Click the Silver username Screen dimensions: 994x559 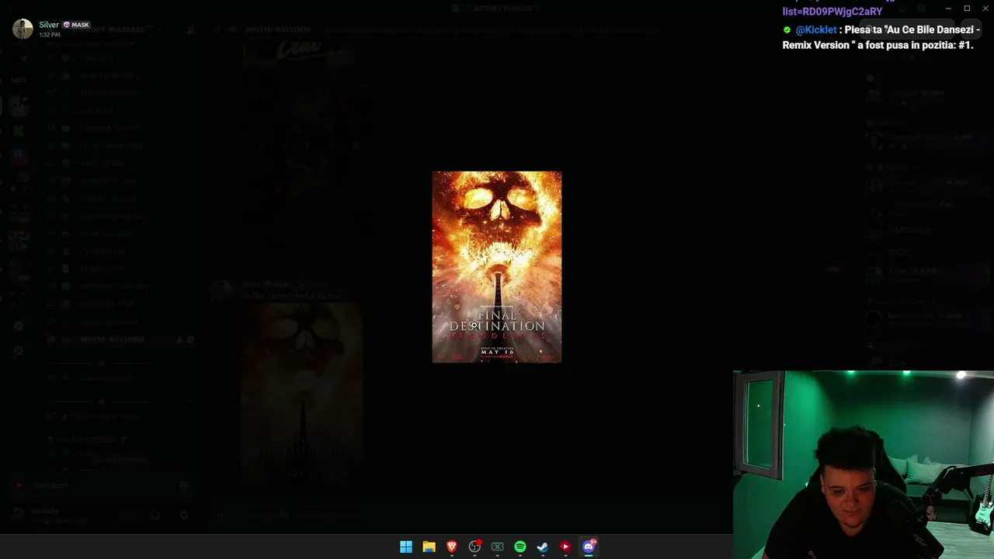(x=49, y=25)
